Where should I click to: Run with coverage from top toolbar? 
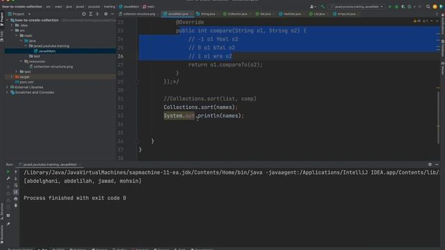(x=403, y=6)
